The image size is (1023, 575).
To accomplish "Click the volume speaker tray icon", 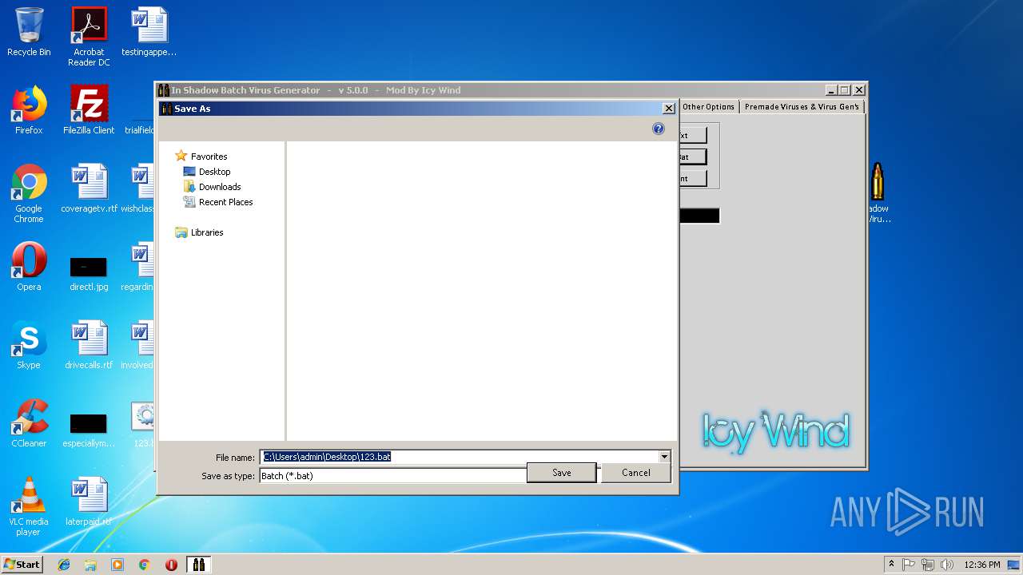I will 947,565.
